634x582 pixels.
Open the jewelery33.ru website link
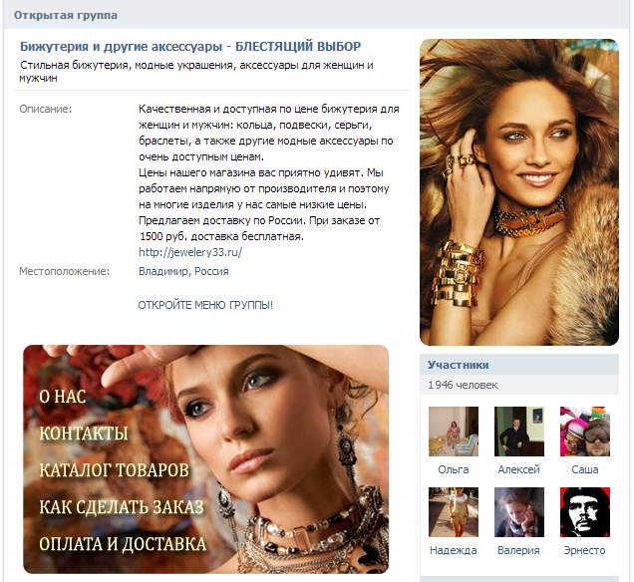tap(190, 252)
